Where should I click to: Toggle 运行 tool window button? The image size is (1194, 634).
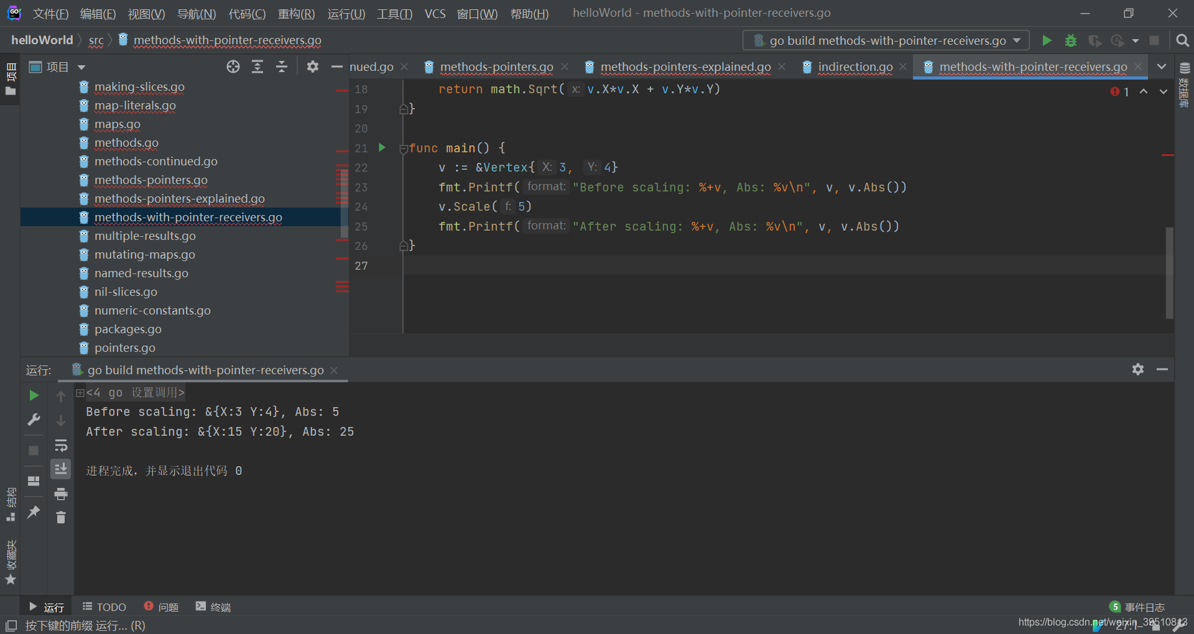coord(47,607)
